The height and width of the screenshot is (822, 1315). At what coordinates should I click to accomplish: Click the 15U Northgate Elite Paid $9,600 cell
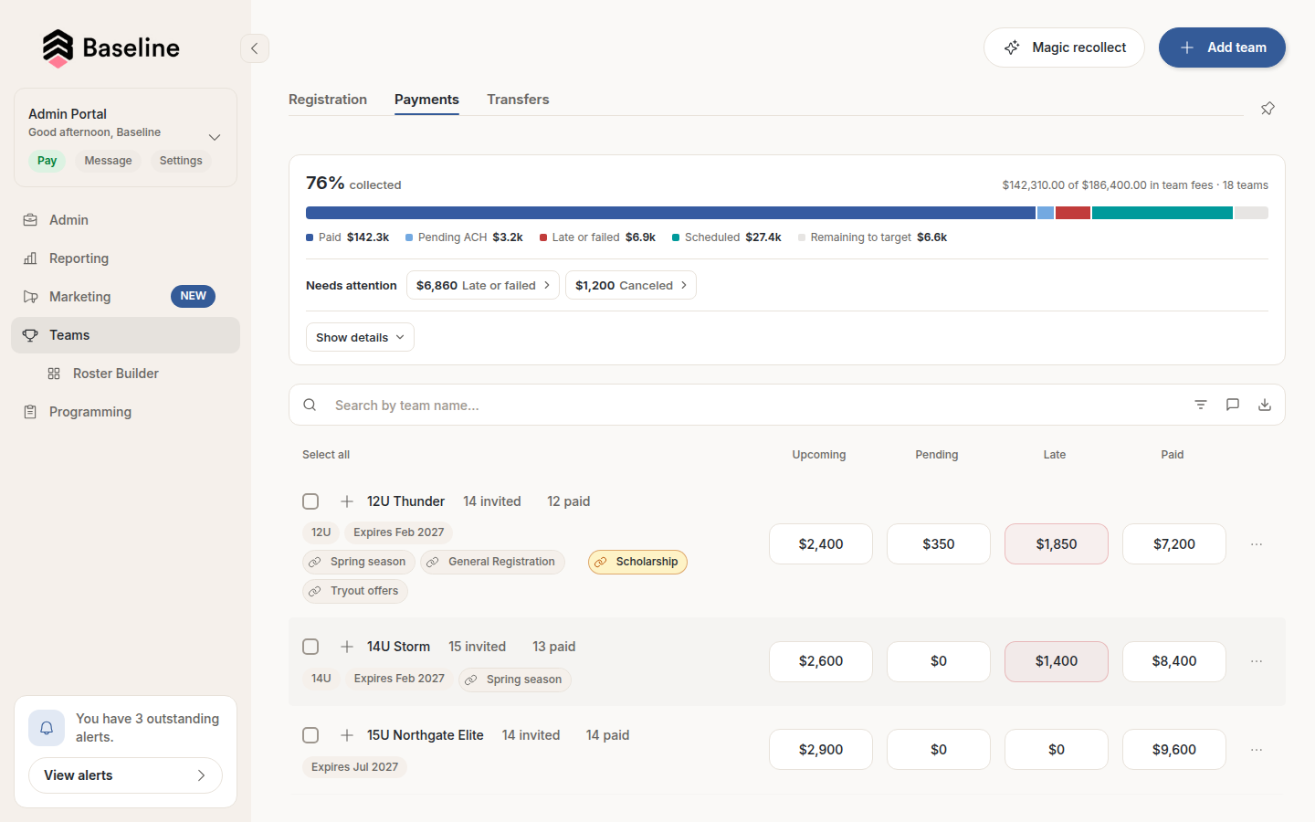click(x=1174, y=750)
